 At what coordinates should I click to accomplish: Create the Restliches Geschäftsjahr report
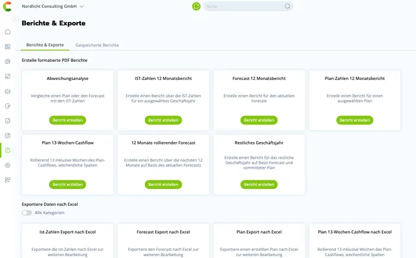tap(259, 184)
